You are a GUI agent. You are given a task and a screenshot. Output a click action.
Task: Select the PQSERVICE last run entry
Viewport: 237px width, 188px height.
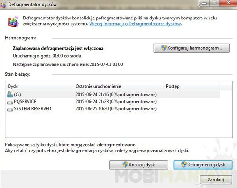tap(116, 102)
